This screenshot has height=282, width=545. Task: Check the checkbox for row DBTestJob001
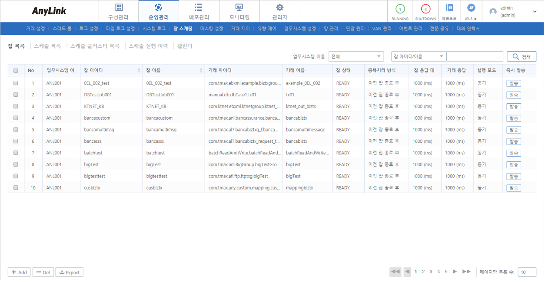(x=16, y=95)
